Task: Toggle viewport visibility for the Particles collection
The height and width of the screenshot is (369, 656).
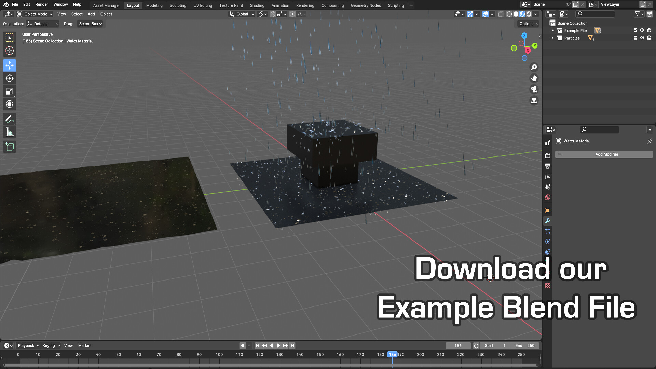Action: (x=642, y=38)
